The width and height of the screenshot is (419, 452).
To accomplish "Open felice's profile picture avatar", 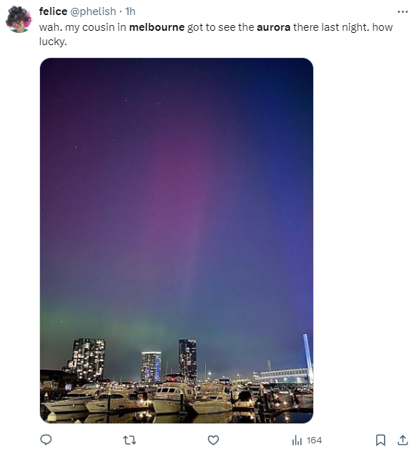I will (19, 19).
